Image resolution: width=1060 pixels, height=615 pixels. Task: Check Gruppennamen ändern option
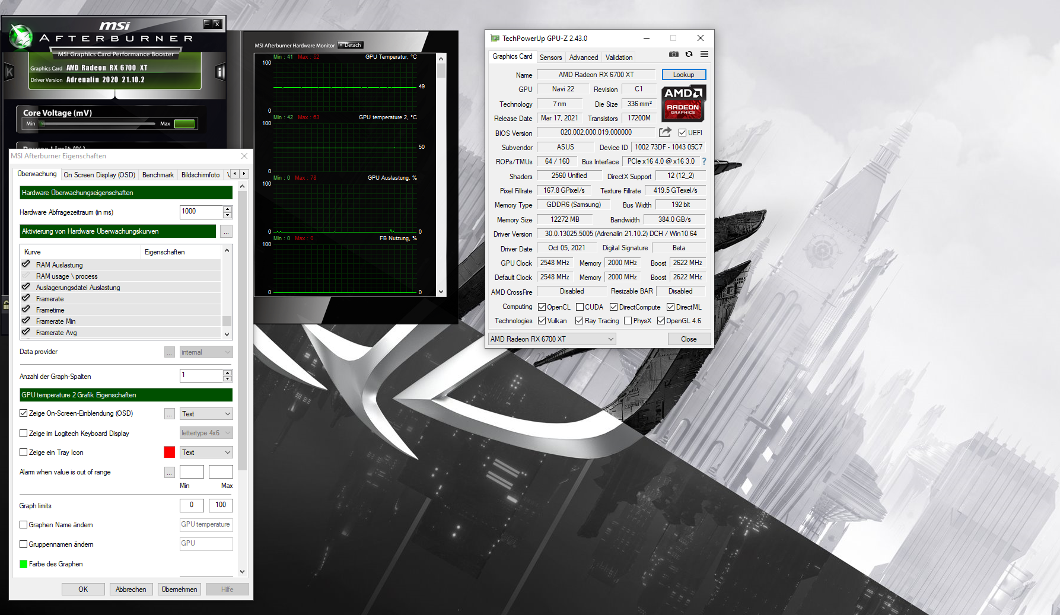24,544
